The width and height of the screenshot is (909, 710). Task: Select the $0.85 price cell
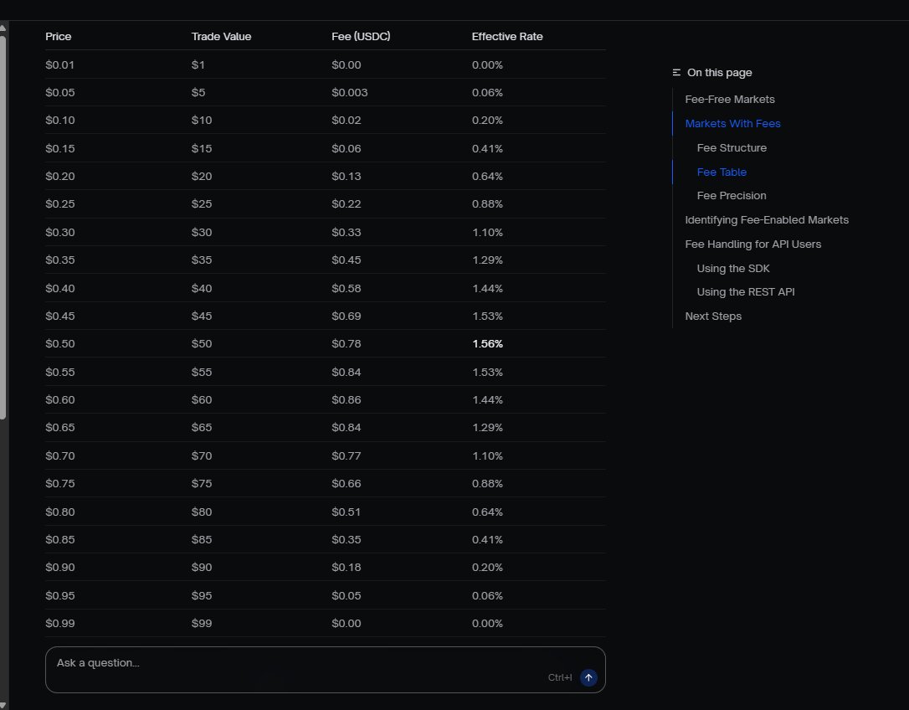tap(60, 540)
